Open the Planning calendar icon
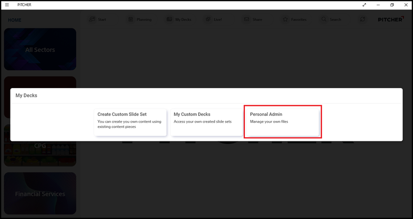 pos(131,19)
